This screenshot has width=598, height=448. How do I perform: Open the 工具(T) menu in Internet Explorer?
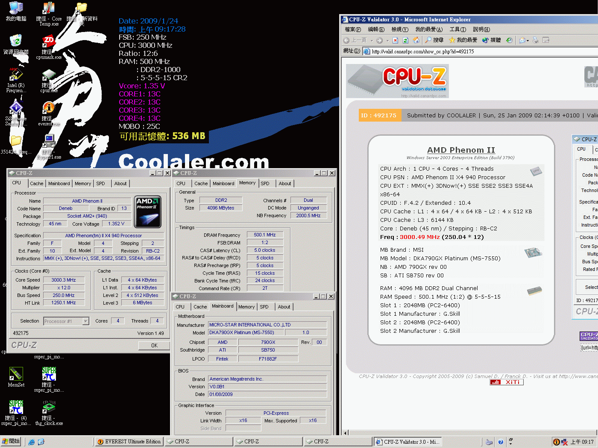tap(457, 29)
